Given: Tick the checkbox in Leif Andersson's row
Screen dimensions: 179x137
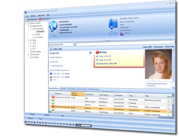Looking at the screenshot, I should coord(50,97).
